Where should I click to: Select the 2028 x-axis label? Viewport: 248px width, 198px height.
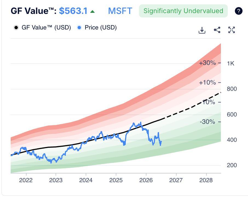(206, 180)
